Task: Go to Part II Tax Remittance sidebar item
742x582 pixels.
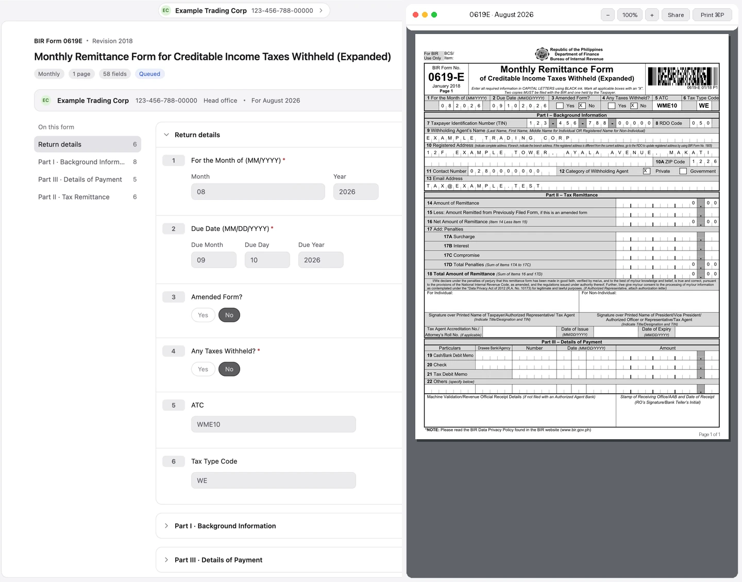Action: click(88, 197)
